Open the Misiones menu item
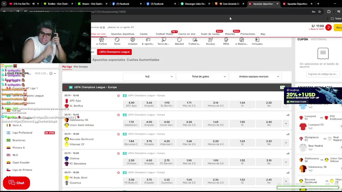The width and height of the screenshot is (342, 192). (x=230, y=34)
